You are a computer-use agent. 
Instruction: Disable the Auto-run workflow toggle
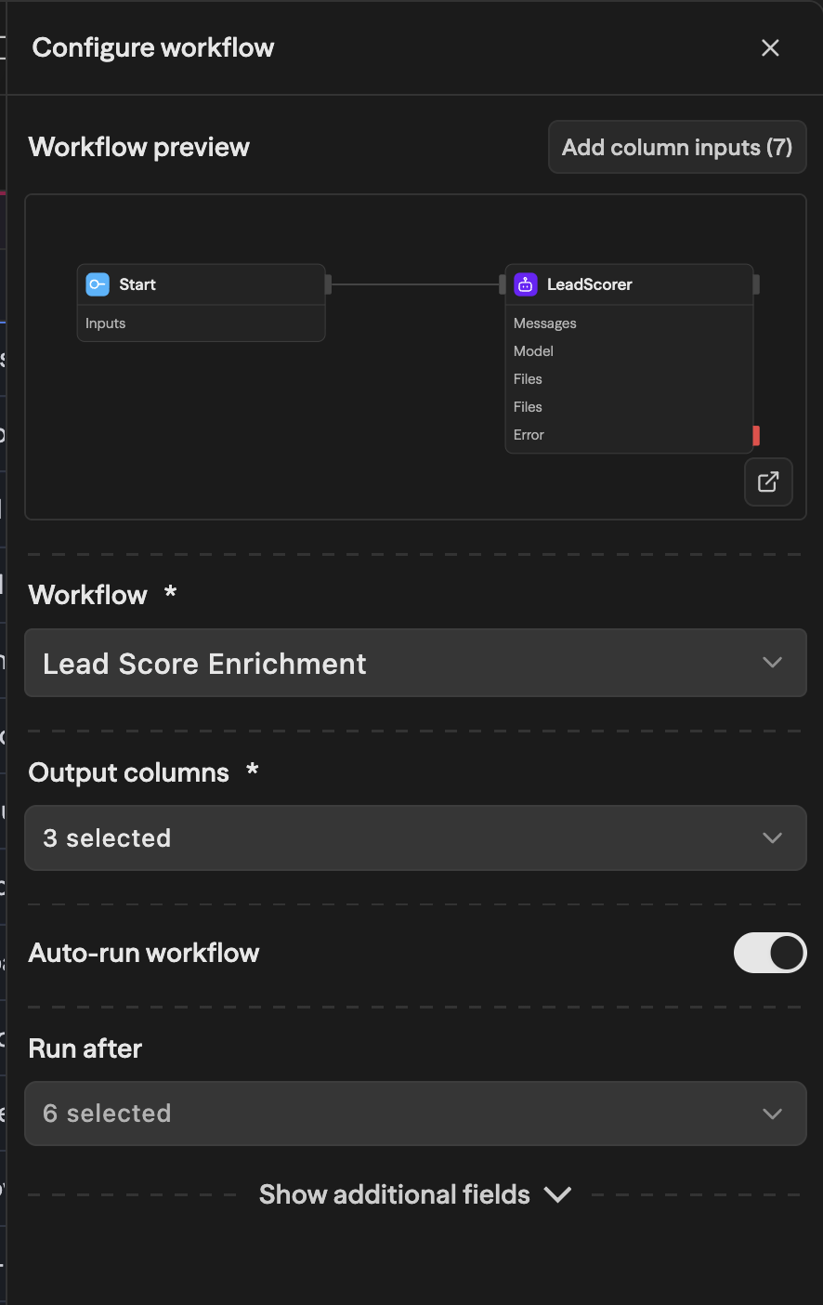tap(770, 953)
